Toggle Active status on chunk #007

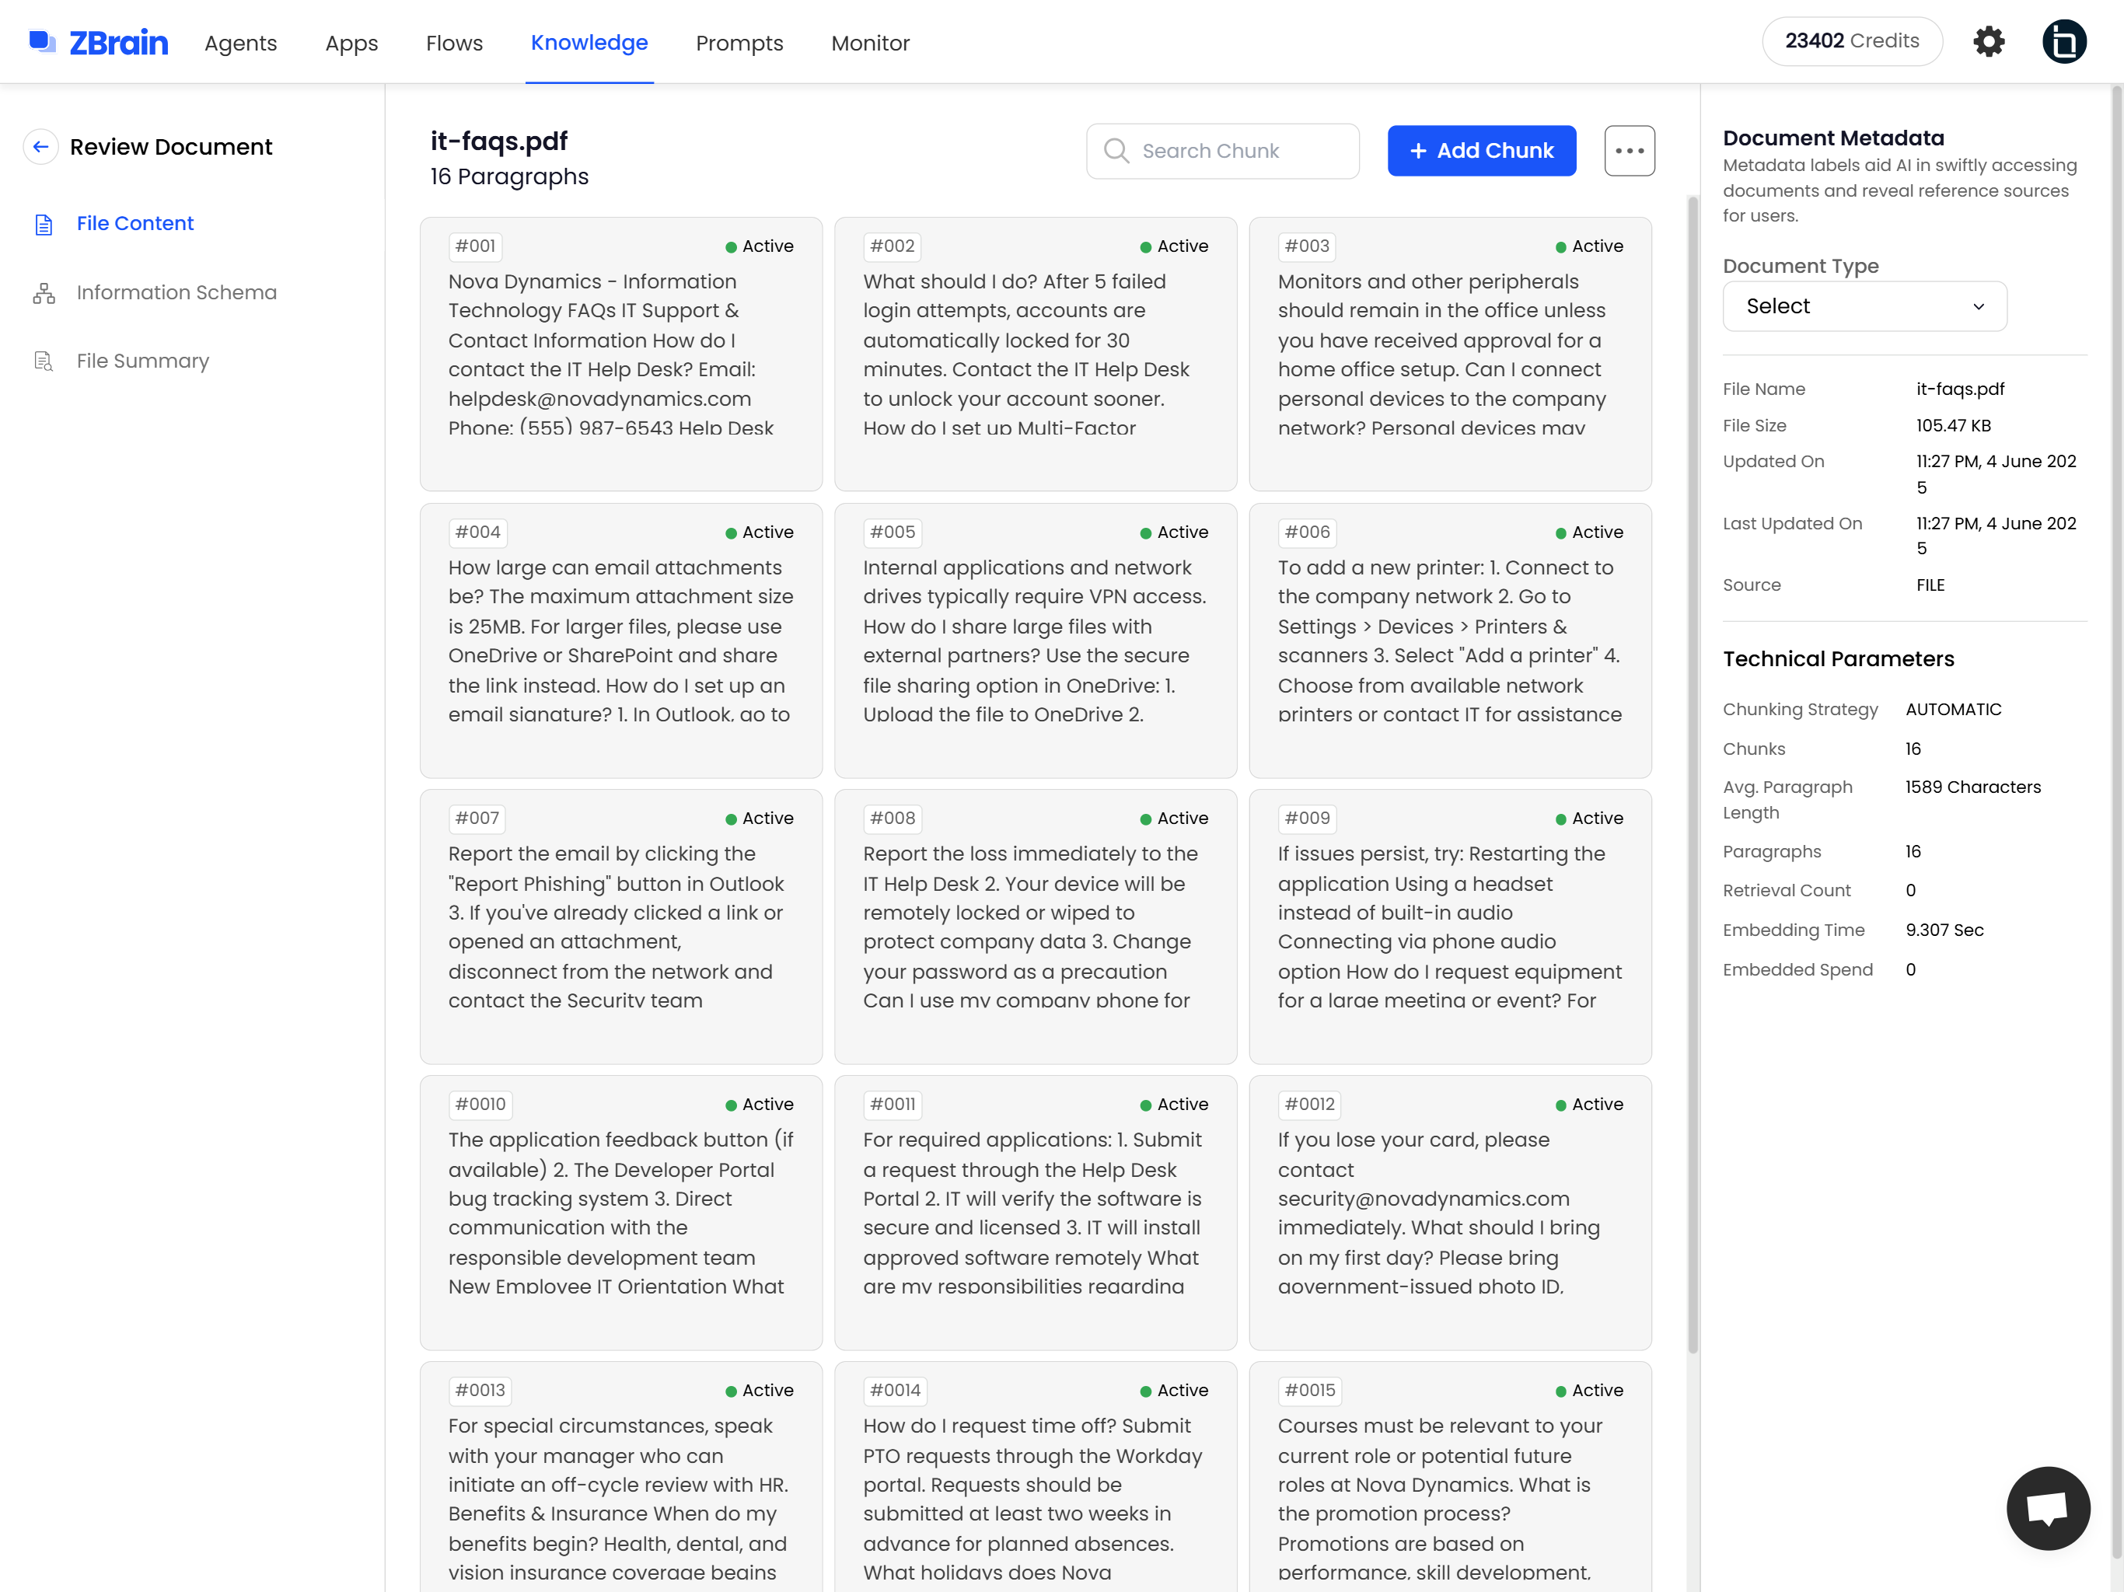(760, 819)
